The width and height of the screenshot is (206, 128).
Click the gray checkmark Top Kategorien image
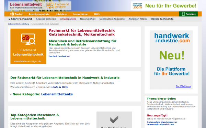[114, 120]
